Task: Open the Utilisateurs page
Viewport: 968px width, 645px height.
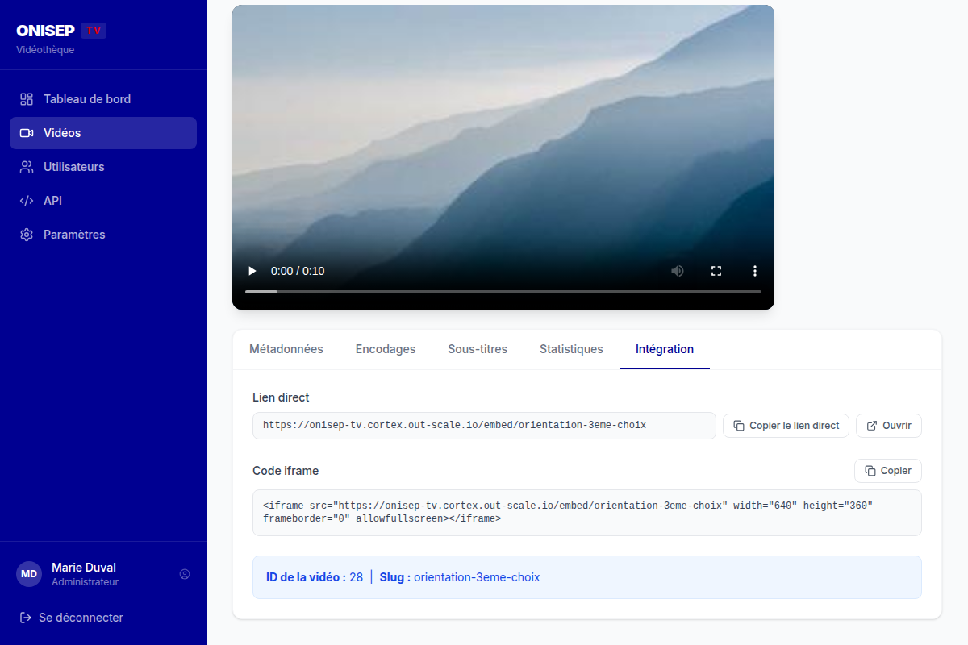Action: [103, 167]
